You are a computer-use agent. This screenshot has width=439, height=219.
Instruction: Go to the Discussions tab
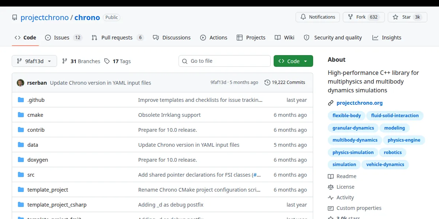[x=172, y=38]
